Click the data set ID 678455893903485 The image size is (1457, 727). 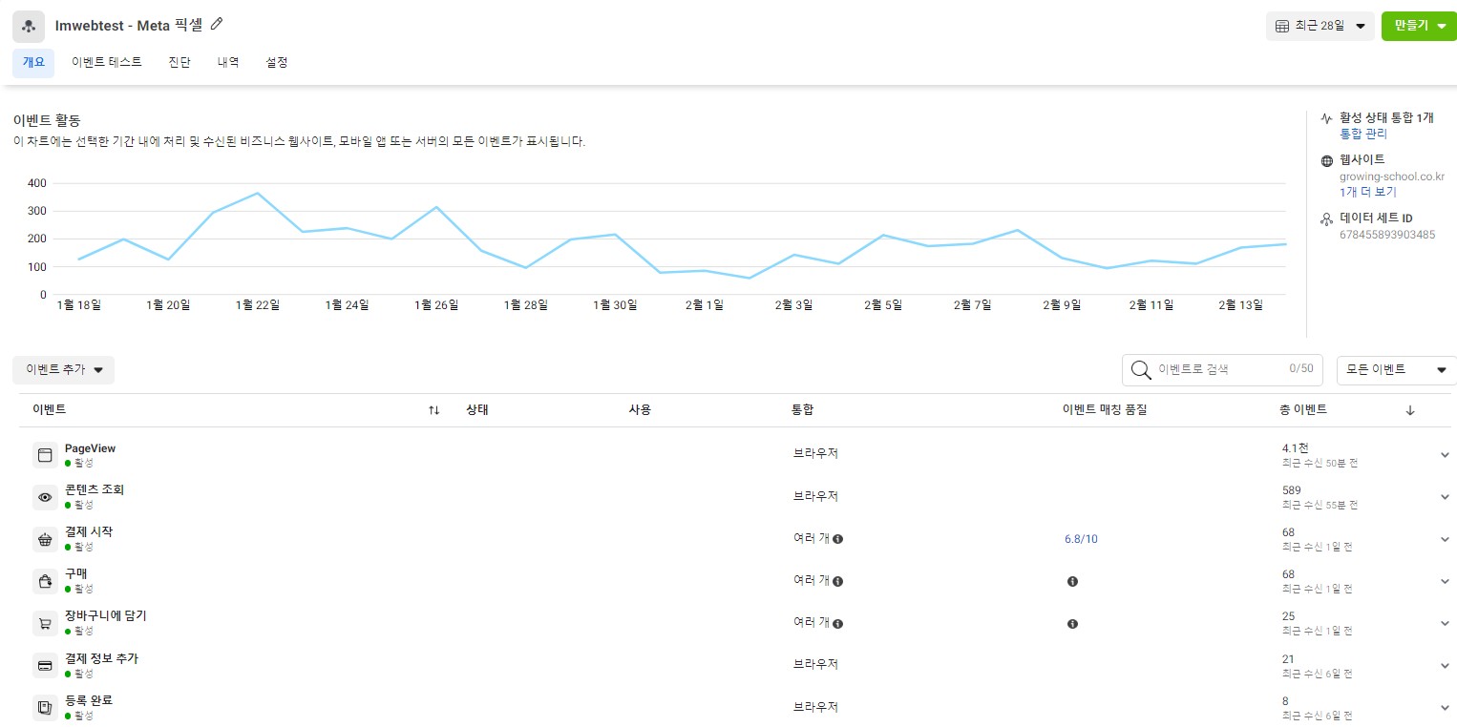coord(1387,235)
